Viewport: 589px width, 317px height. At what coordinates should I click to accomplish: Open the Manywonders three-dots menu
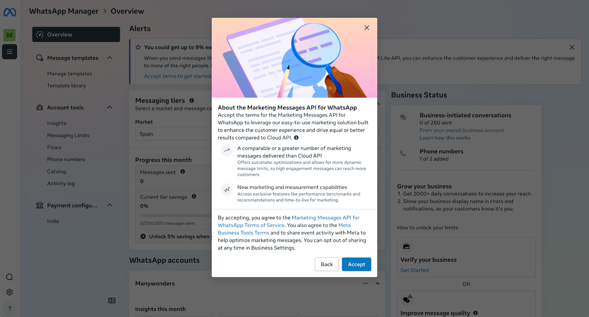365,283
